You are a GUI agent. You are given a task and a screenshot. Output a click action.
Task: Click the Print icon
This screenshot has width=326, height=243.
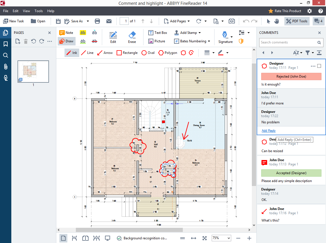(x=97, y=21)
